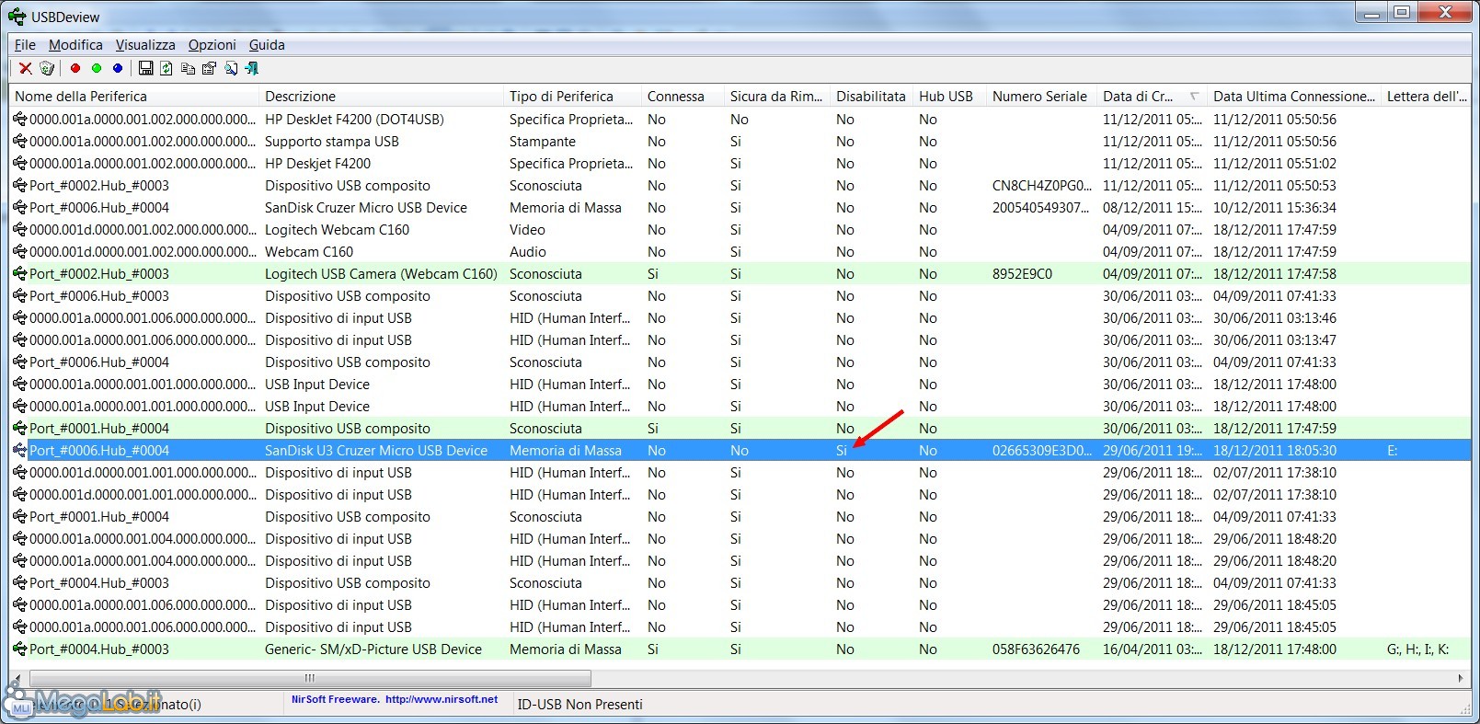Click USB icon of HP DeskJet F4200 (DOT4USB) row
Screen dimensions: 1480x724
[x=19, y=119]
